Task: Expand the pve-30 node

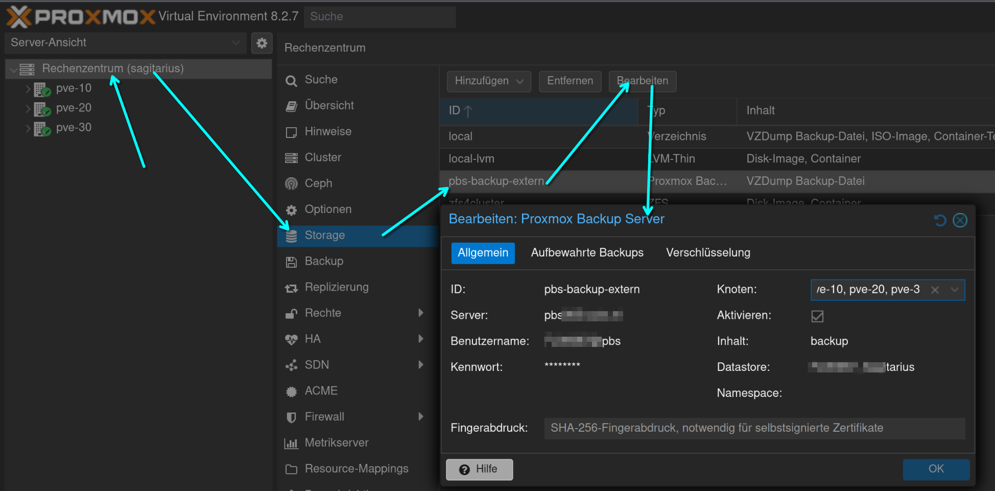Action: click(28, 128)
